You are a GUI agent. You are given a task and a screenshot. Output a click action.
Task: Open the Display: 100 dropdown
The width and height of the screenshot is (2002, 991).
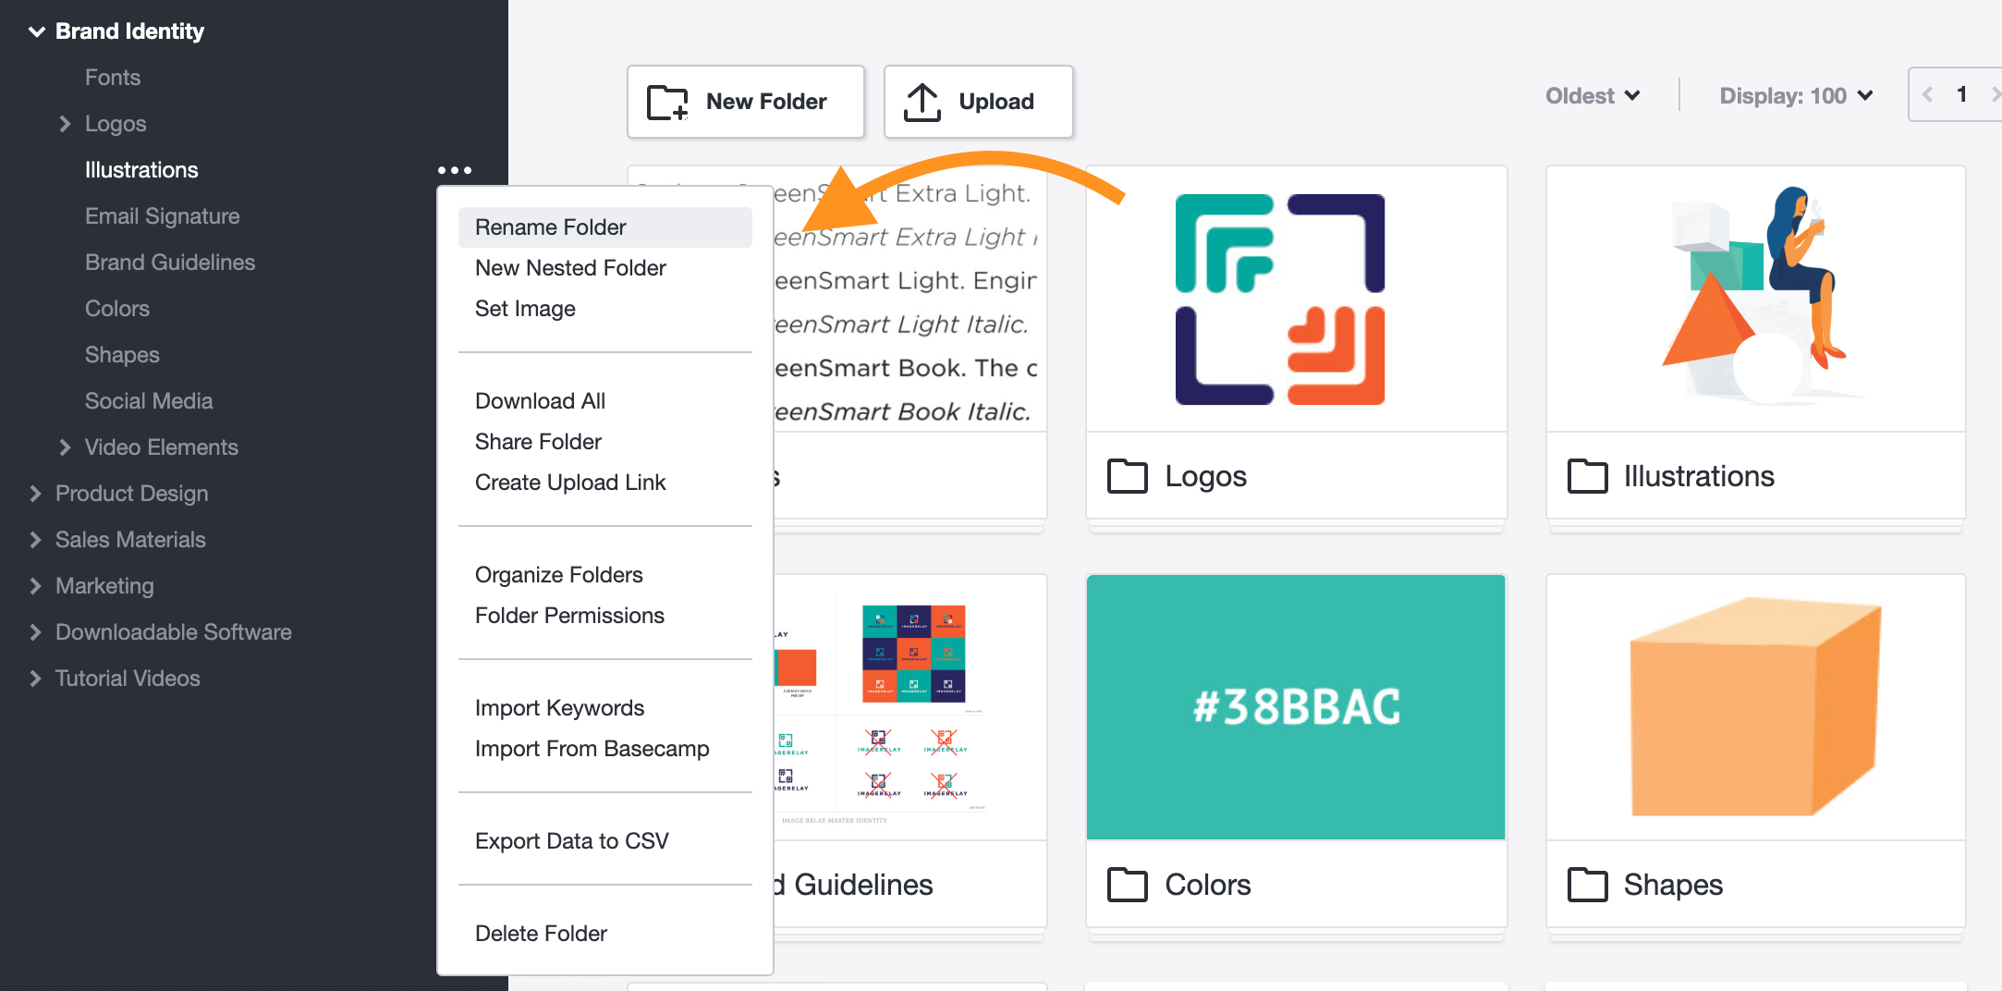click(x=1795, y=95)
